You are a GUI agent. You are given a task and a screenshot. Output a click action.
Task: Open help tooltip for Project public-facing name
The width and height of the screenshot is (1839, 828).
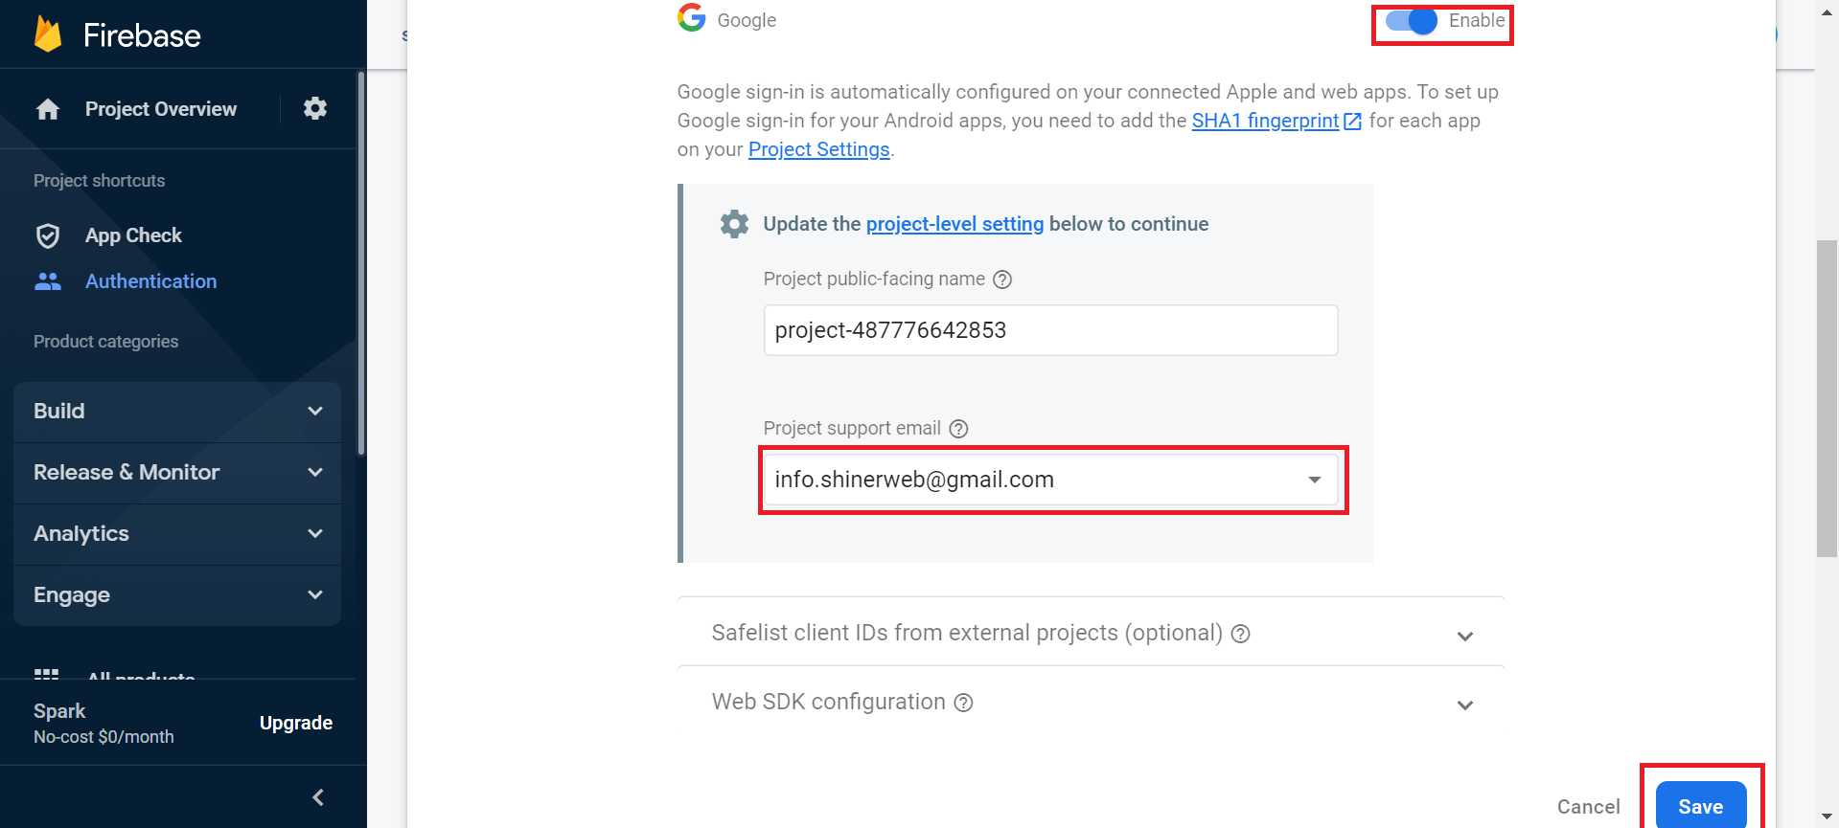pos(1002,279)
